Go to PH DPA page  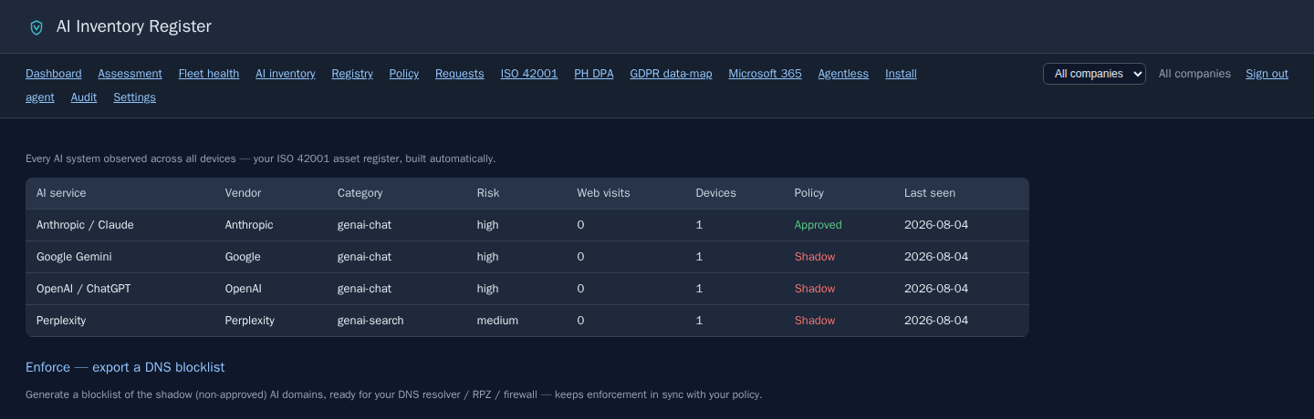click(594, 74)
